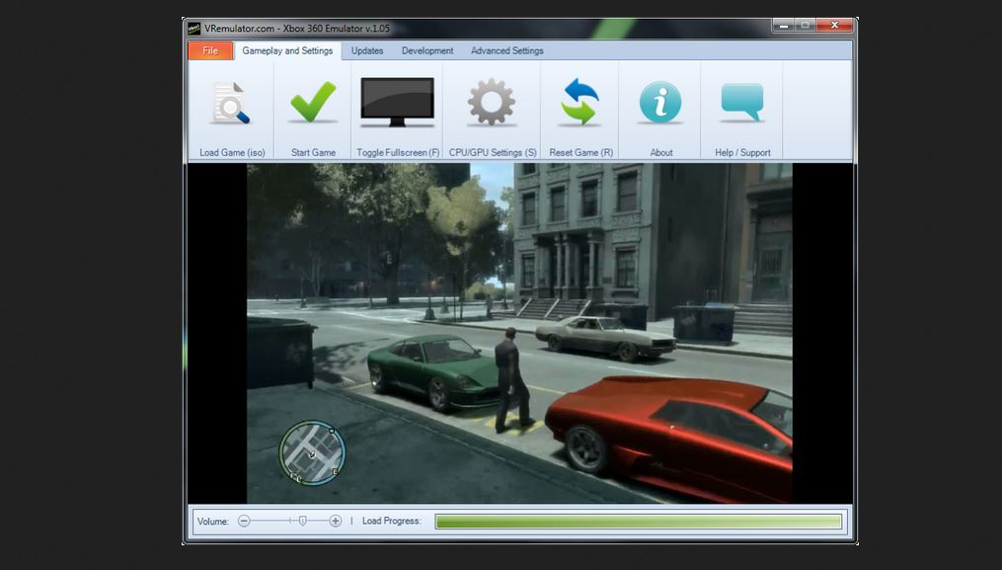Viewport: 1002px width, 570px height.
Task: Click the volume slider handle
Action: coord(303,521)
